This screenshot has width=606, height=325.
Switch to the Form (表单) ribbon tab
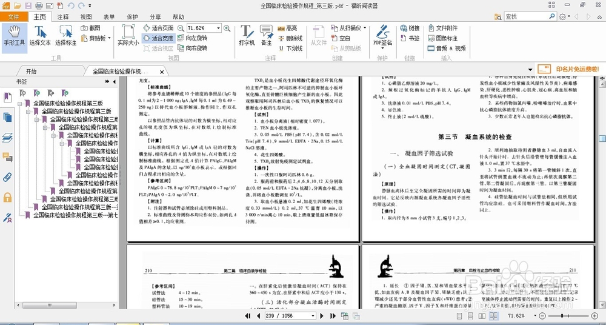(x=109, y=17)
